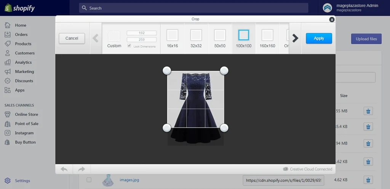The width and height of the screenshot is (390, 189).
Task: Click the redo arrow icon
Action: pos(81,169)
